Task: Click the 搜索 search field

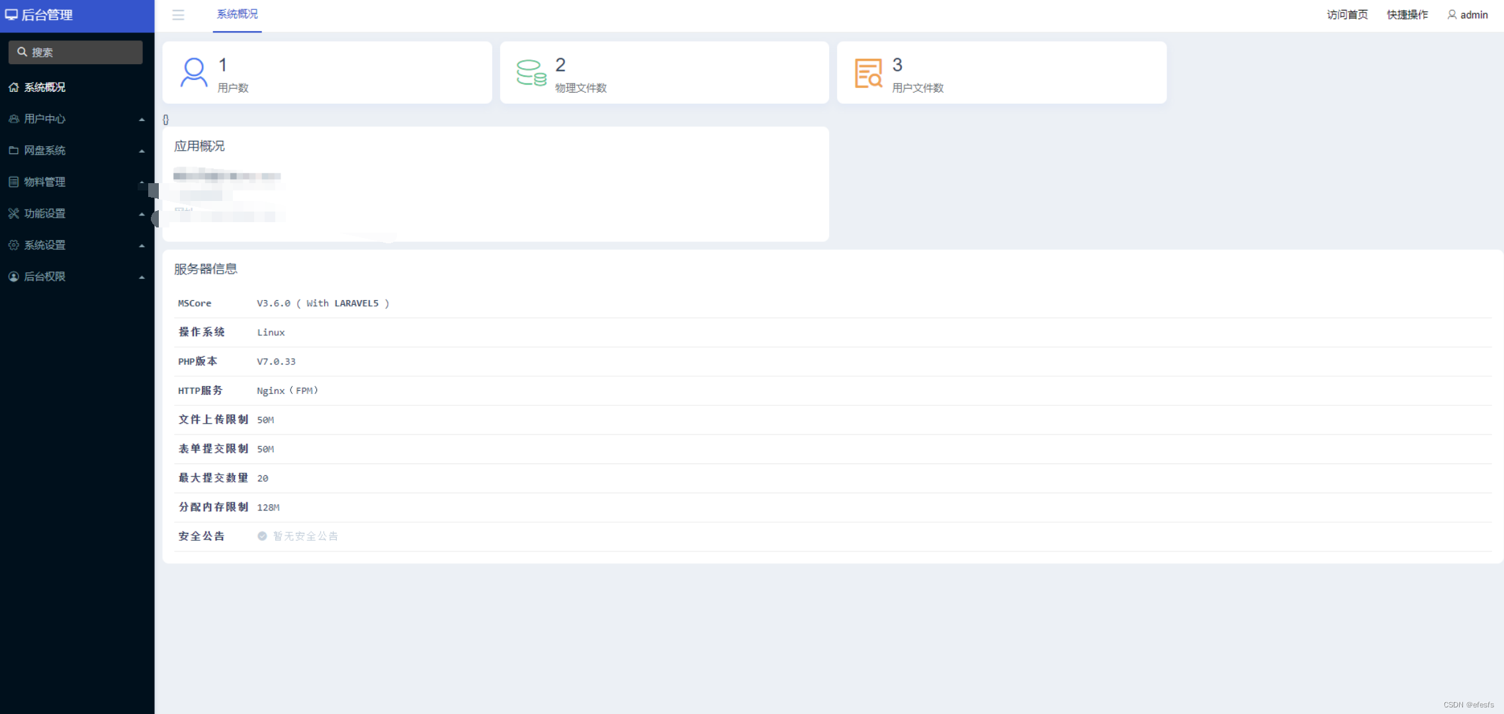Action: tap(75, 52)
